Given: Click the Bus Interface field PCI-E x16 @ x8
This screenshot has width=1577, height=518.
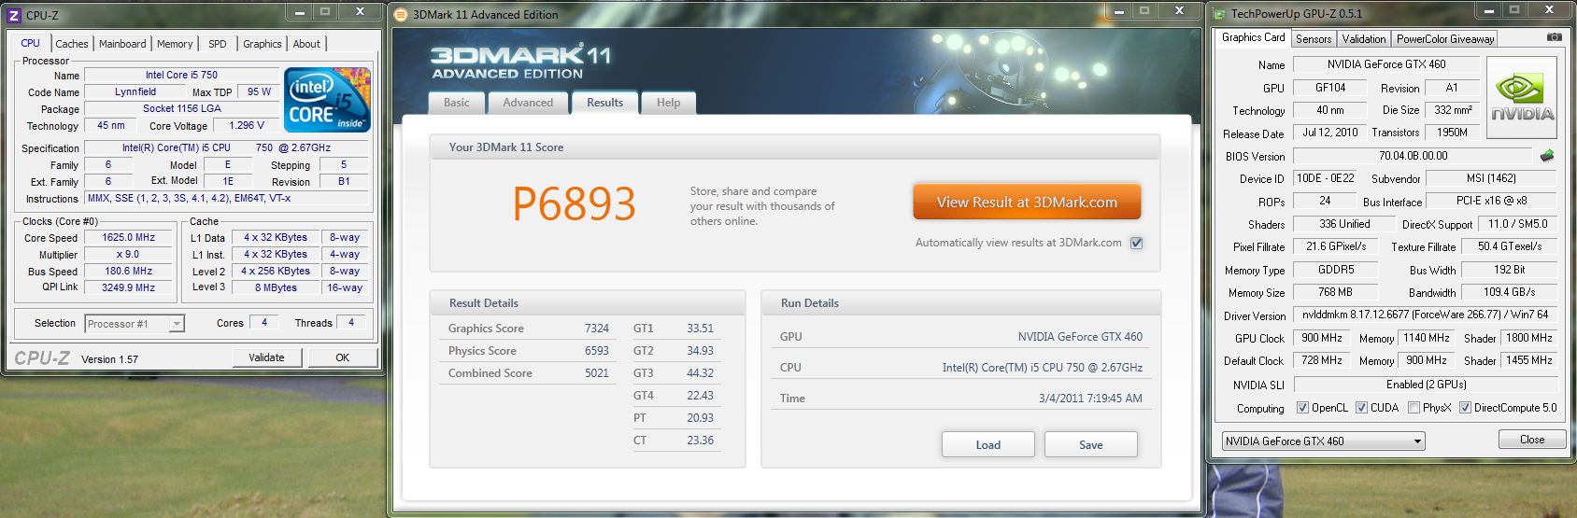Looking at the screenshot, I should point(1491,201).
